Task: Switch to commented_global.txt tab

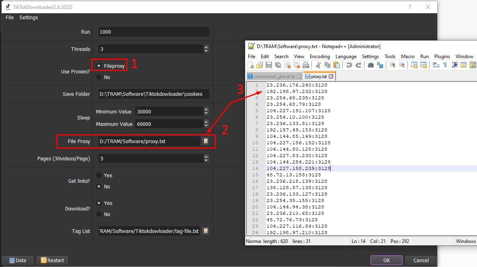Action: [x=274, y=77]
